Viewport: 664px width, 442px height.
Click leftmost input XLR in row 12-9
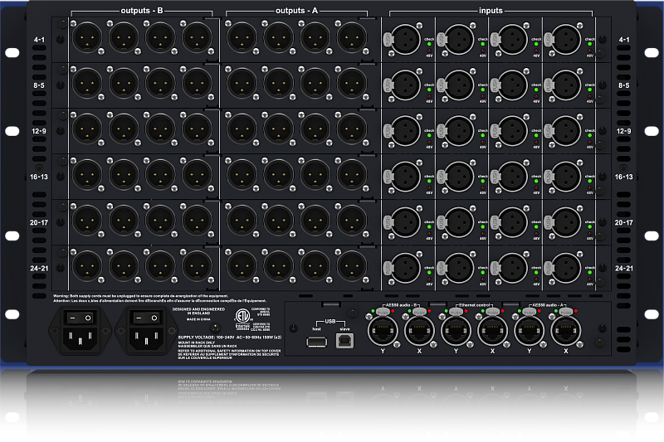pyautogui.click(x=405, y=131)
